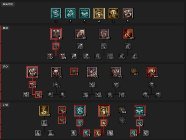Select the gold Ground Stomp skill 0/5
The width and height of the screenshot is (186, 140).
click(44, 111)
